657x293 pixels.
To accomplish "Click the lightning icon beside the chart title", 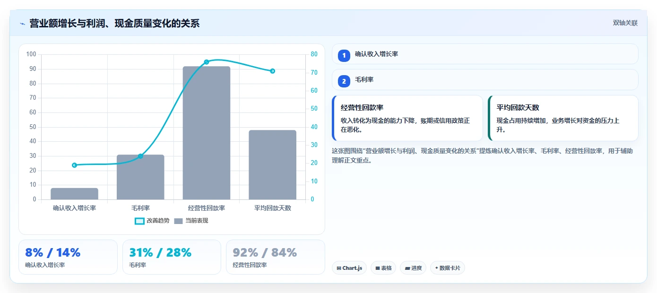I will click(x=22, y=23).
